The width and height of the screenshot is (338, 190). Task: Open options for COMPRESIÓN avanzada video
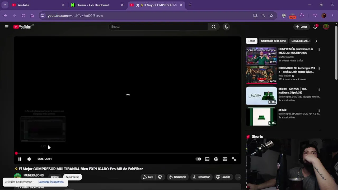319,49
